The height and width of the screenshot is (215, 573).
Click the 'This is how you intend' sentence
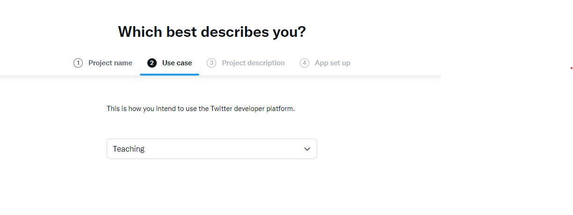(201, 109)
